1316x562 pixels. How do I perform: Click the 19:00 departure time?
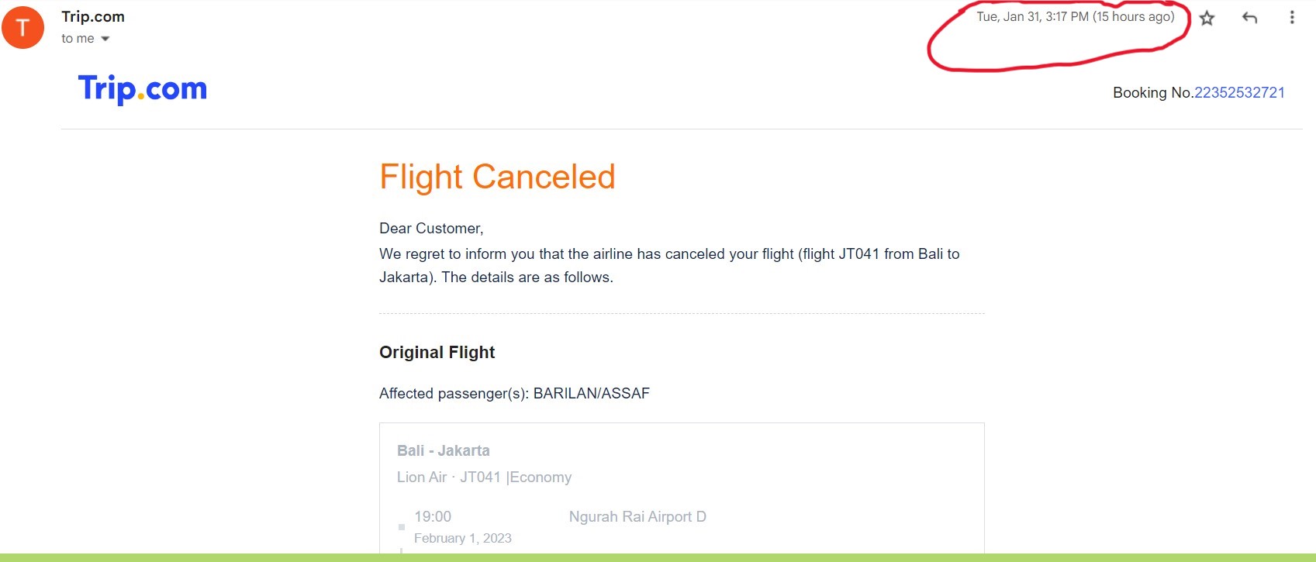(433, 517)
